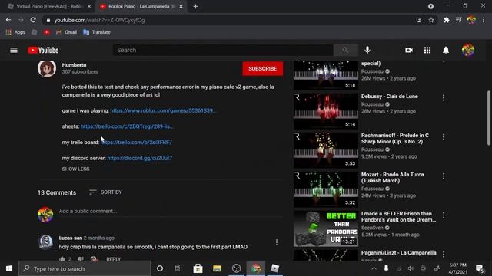Open Microsoft Store from the taskbar
492x276 pixels.
198,268
